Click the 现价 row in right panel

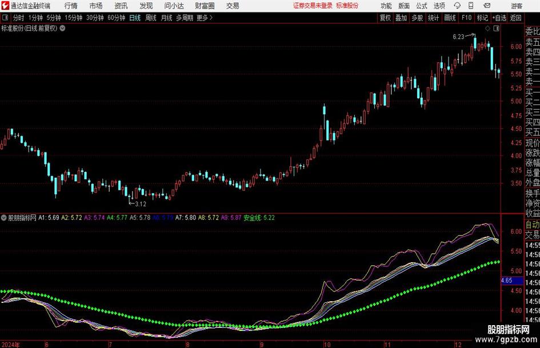533,143
